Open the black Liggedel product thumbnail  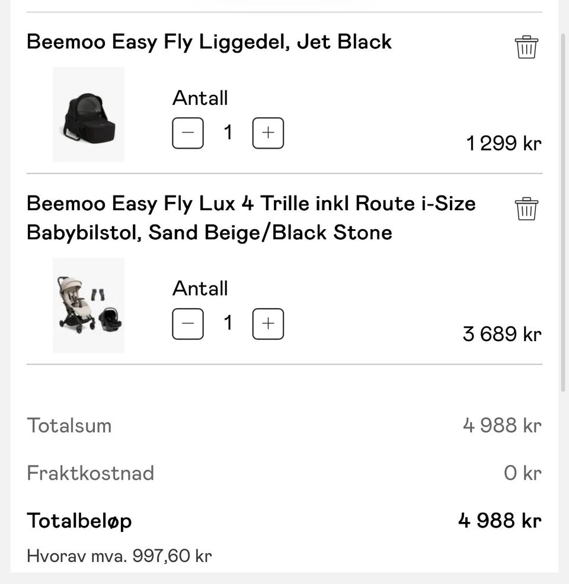[x=88, y=114]
